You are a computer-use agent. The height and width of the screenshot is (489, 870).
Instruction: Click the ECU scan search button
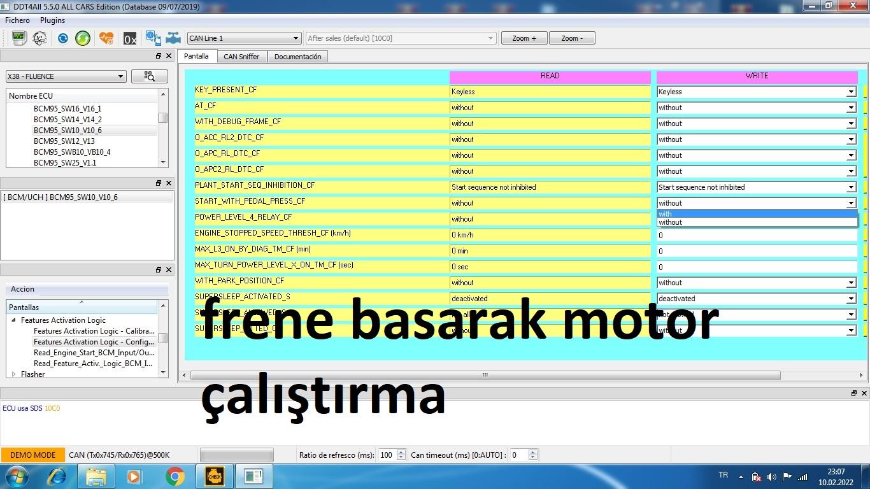[x=150, y=76]
